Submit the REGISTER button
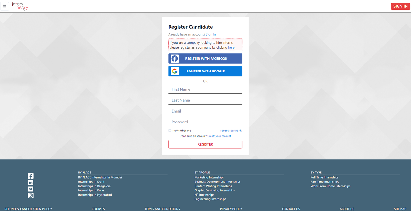 click(x=205, y=144)
